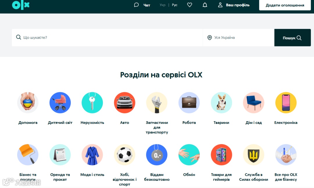Viewport: 314px width, 188px height.
Task: Click Запчастини для транспорту label
Action: point(157,127)
